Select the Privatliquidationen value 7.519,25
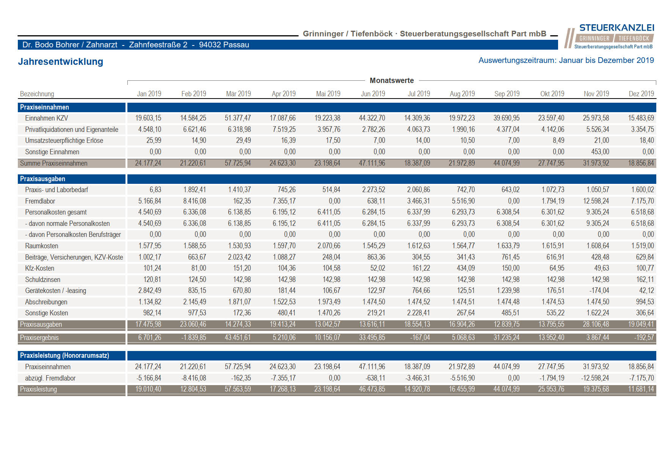 284,130
